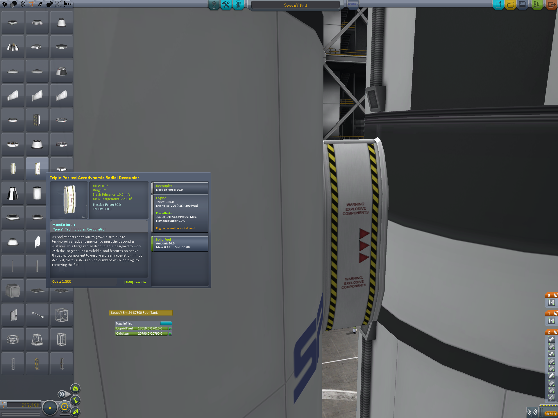This screenshot has height=418, width=558.
Task: Open the Pods parts category tab
Action: (5, 4)
